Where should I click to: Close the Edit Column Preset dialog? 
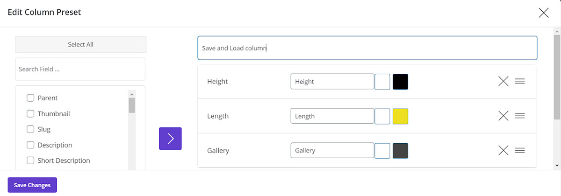click(544, 13)
